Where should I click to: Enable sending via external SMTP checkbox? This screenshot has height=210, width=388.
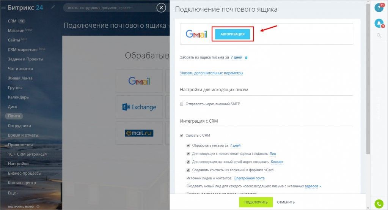[182, 104]
